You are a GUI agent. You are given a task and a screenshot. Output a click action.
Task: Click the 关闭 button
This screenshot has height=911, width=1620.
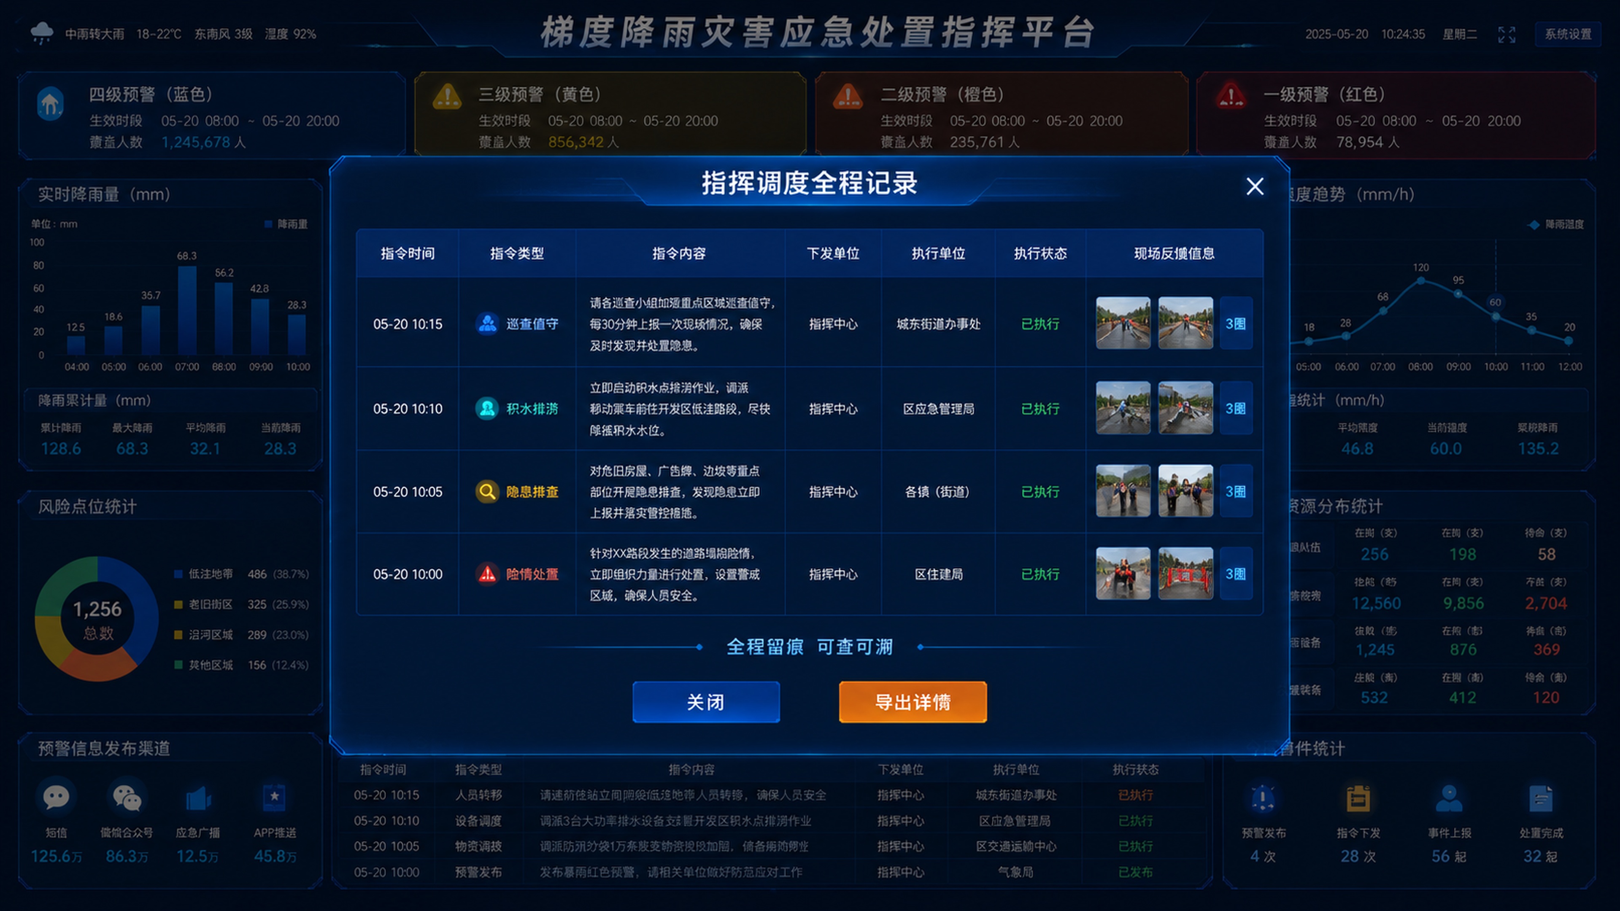tap(706, 702)
